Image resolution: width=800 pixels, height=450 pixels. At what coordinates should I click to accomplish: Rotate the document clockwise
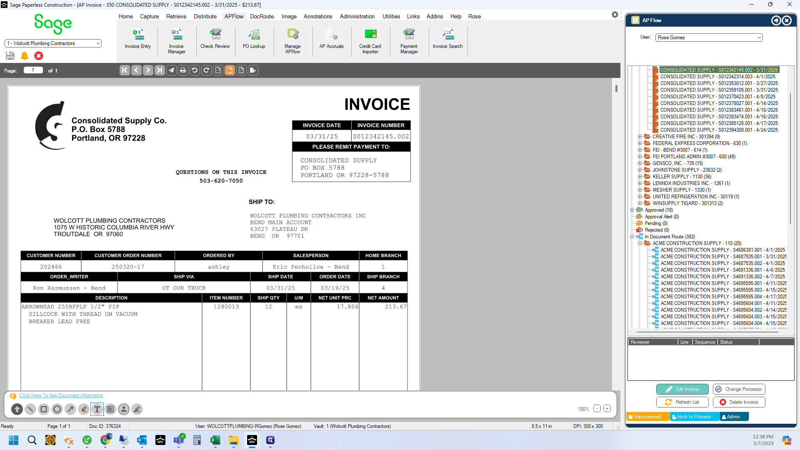coord(206,70)
